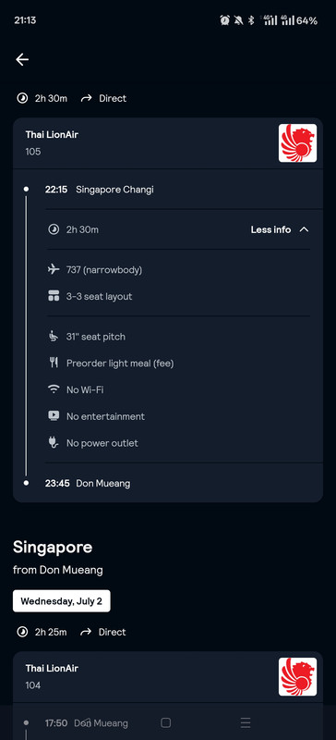Tap the No power outlet plug icon
Image resolution: width=336 pixels, height=740 pixels.
(x=54, y=443)
